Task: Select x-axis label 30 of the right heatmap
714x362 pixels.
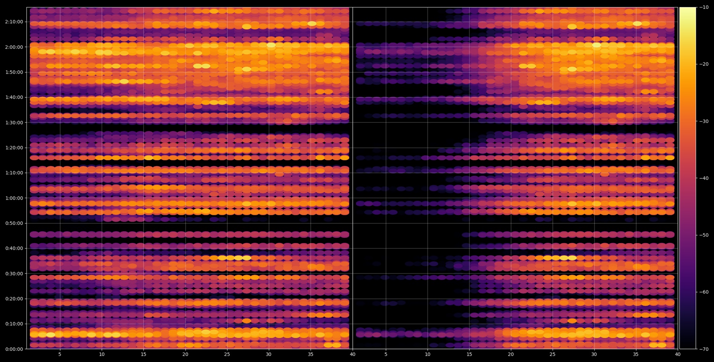Action: coord(594,354)
